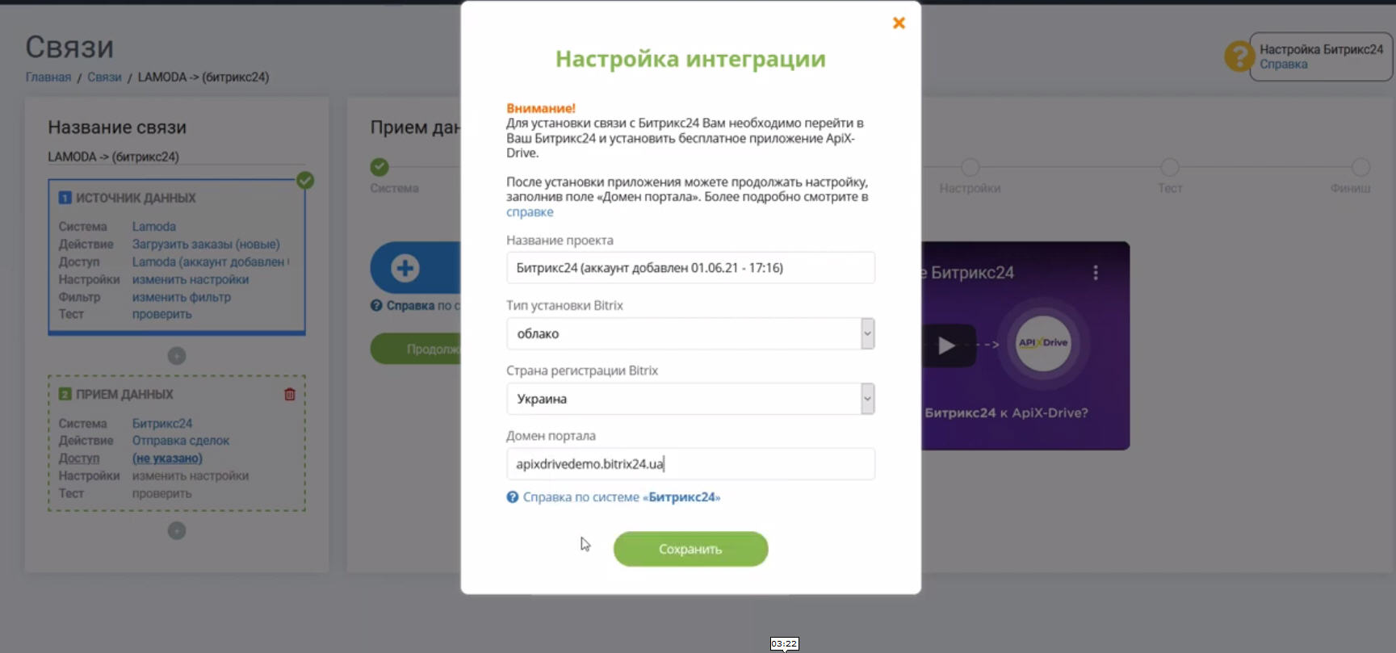Click the green Сохранить button
The height and width of the screenshot is (653, 1396).
tap(690, 549)
